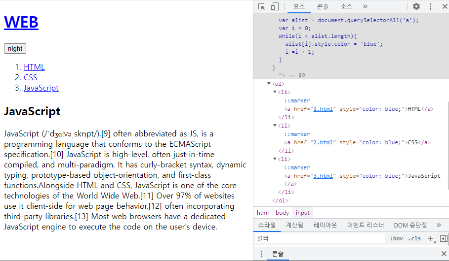This screenshot has height=261, width=449.
Task: Open the 레이아웃 layout tab
Action: coord(326,226)
